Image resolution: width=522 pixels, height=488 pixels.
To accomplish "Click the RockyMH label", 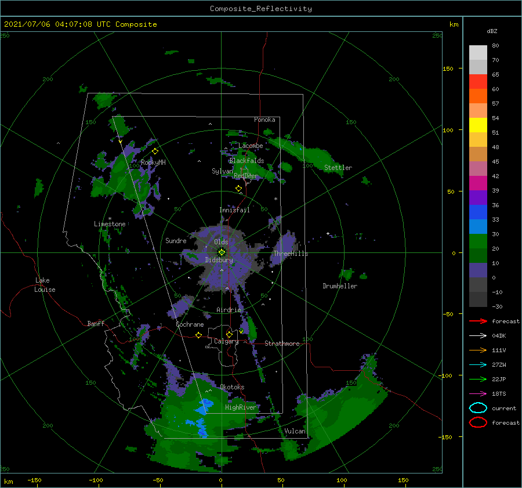I will (153, 162).
